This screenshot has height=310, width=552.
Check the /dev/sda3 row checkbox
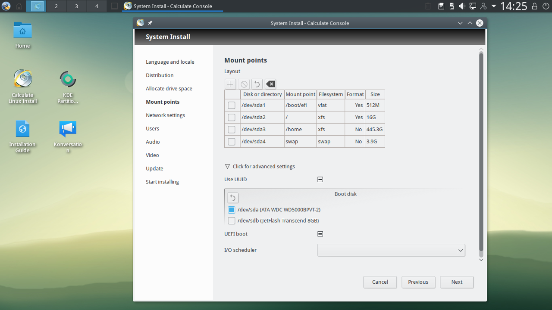(232, 129)
